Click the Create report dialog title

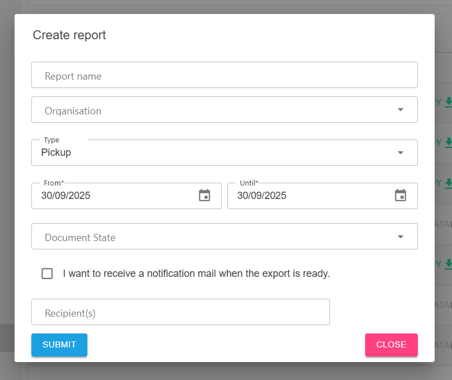click(x=69, y=35)
